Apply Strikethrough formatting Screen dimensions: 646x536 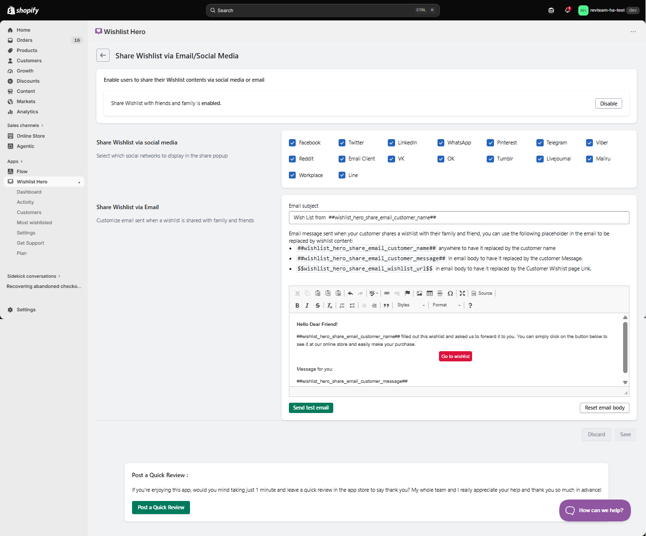[x=318, y=305]
